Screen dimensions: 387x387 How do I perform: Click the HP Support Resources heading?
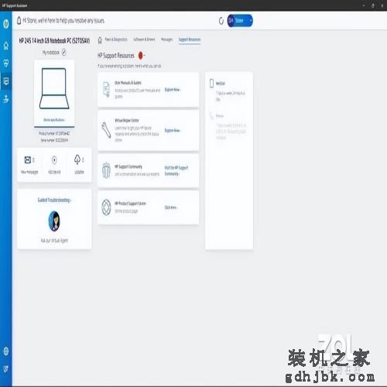click(x=116, y=56)
